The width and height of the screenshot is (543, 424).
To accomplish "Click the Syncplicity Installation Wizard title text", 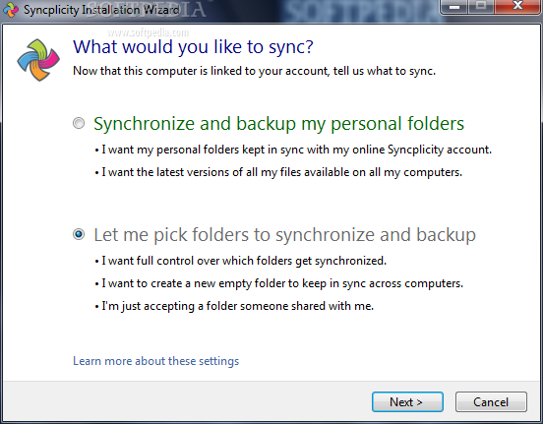I will (x=101, y=10).
